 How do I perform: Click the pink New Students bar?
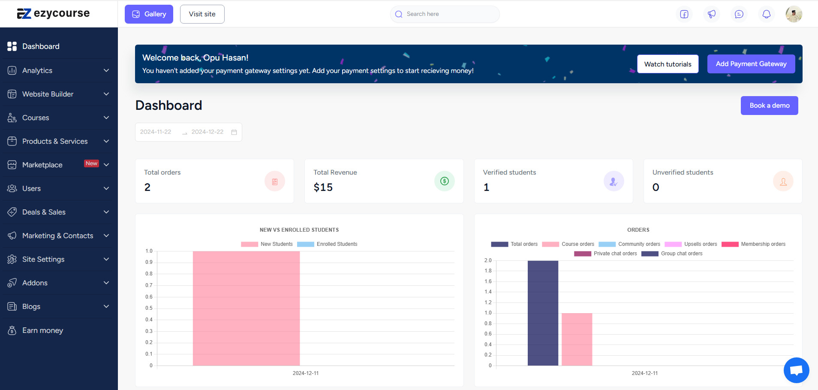(246, 308)
